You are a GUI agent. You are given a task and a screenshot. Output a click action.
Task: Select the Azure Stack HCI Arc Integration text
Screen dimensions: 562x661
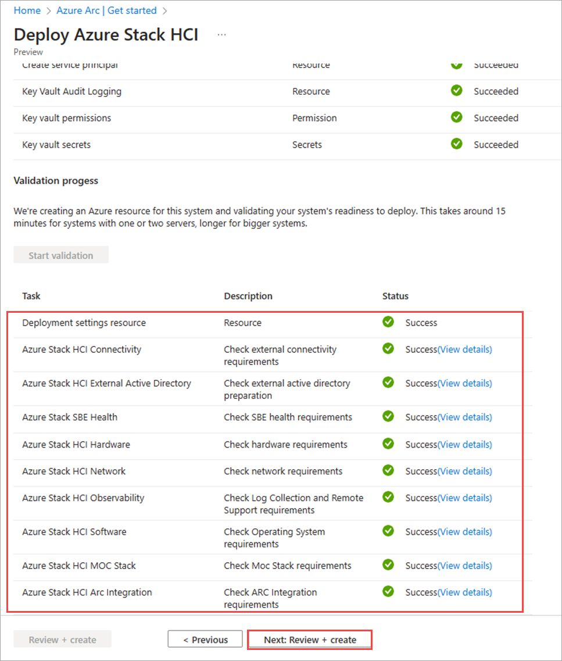[87, 592]
